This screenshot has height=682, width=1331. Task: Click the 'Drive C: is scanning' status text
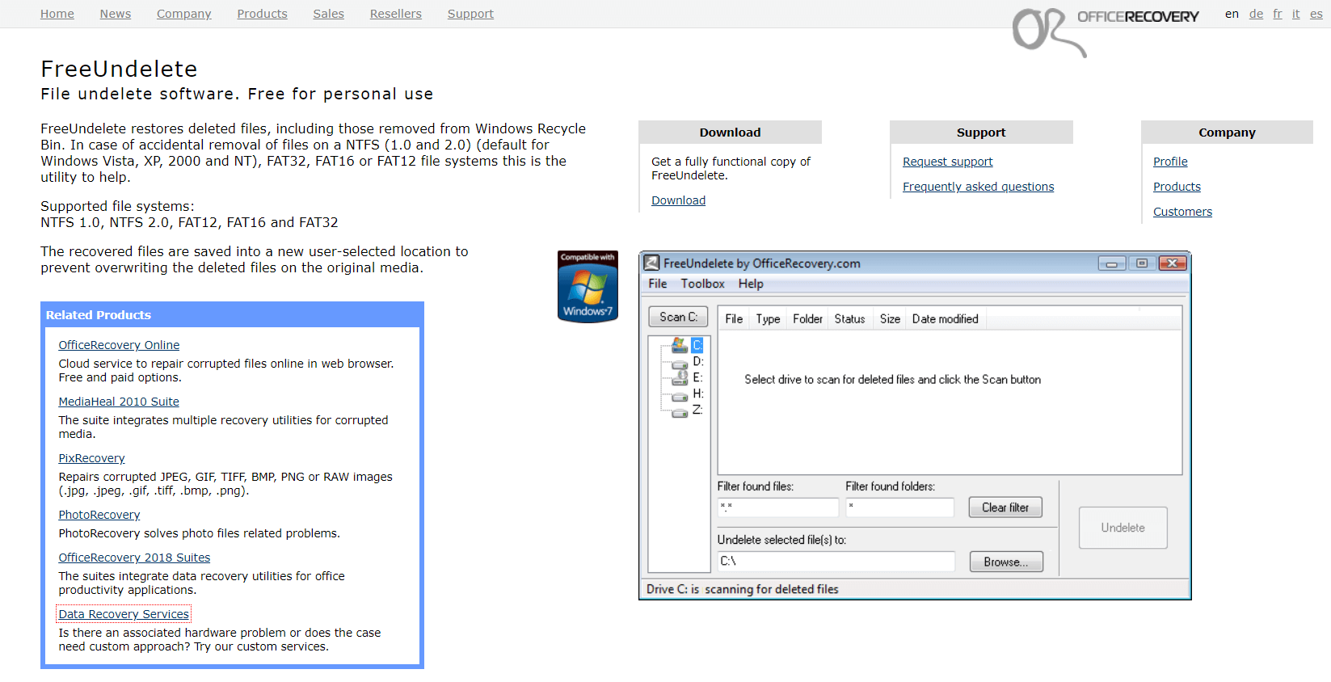(x=743, y=589)
